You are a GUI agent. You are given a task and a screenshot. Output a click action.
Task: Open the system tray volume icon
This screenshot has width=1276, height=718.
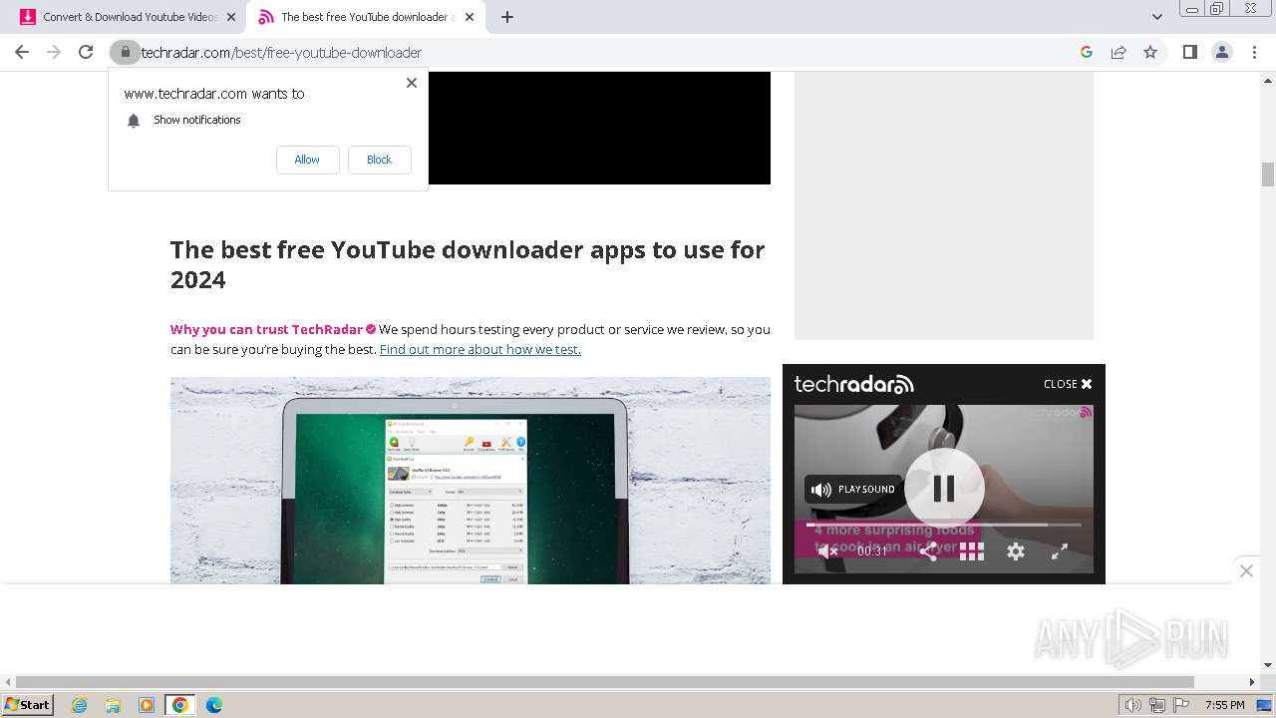1133,705
